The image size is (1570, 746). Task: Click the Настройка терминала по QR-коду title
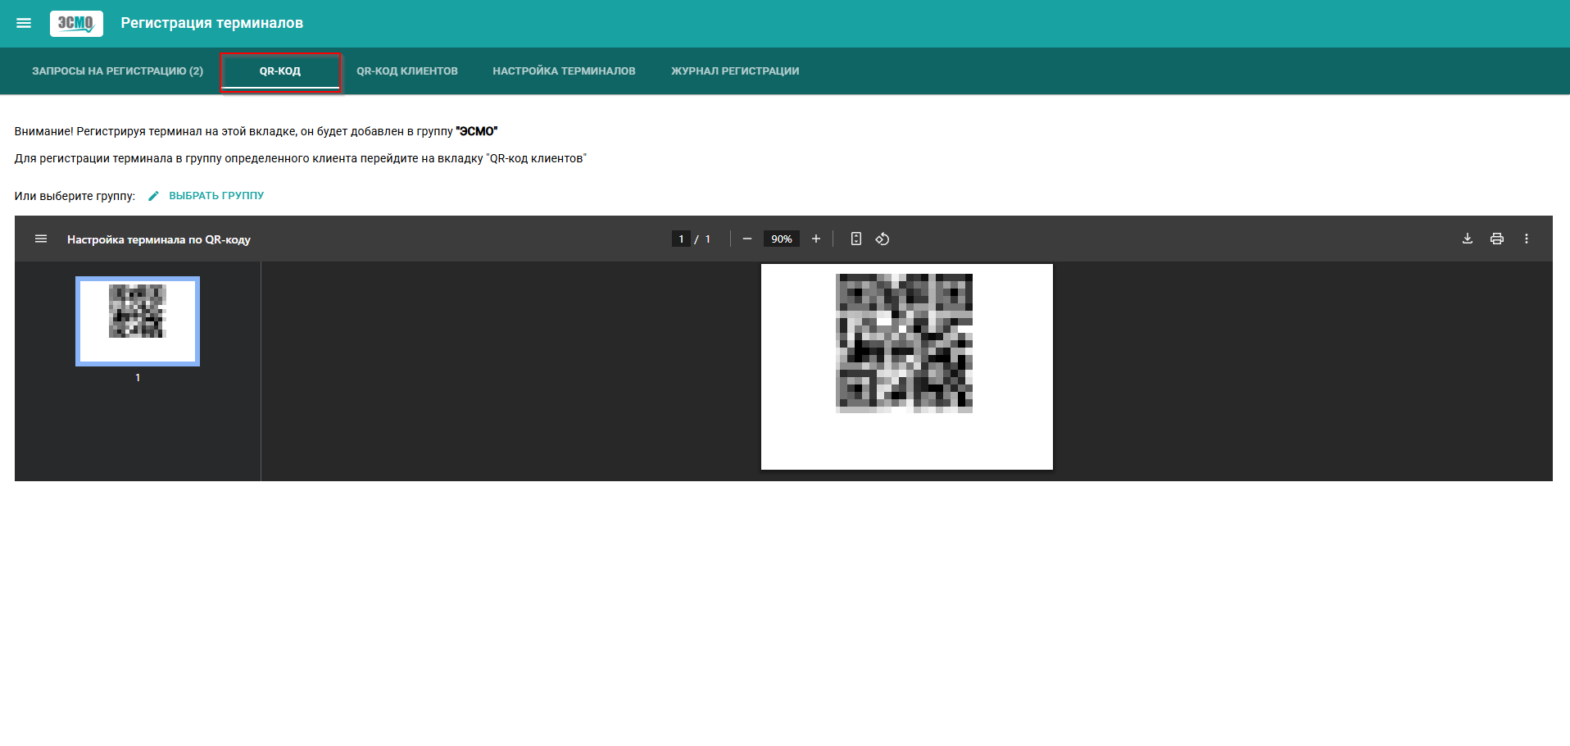point(159,239)
